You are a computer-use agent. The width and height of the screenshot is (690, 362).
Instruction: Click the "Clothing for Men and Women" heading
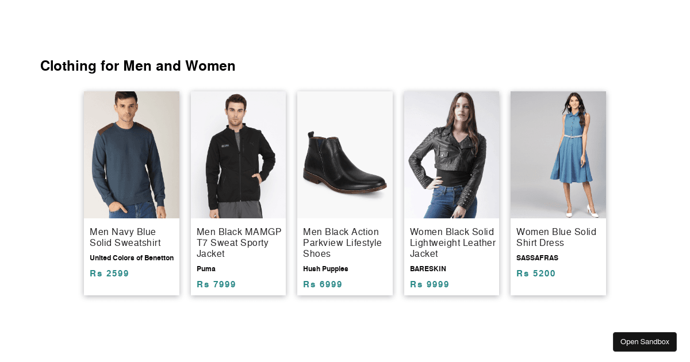pos(138,66)
